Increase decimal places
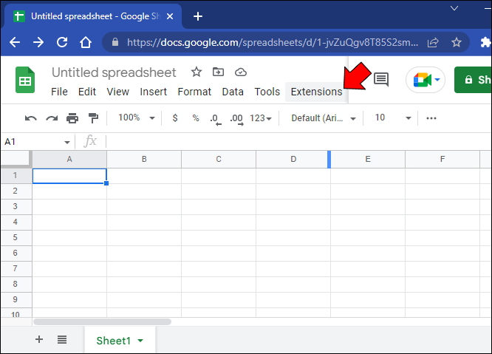492x354 pixels. [237, 119]
